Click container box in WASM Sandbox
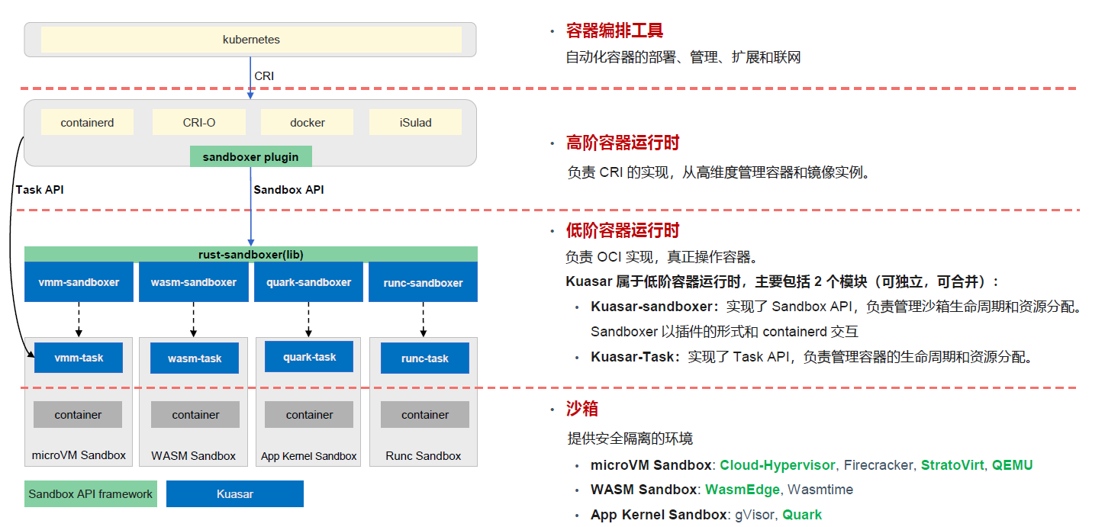Screen dimensions: 1105x527 [195, 415]
